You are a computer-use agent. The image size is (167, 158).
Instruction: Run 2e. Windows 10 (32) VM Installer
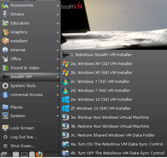pyautogui.click(x=113, y=100)
